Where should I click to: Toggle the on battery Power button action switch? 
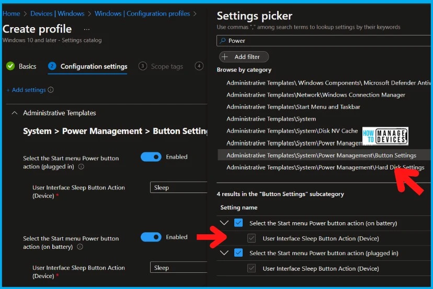pyautogui.click(x=151, y=237)
